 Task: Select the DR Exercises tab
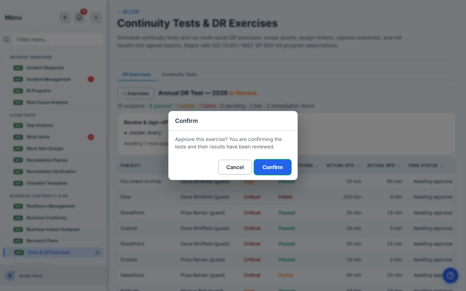pos(137,74)
